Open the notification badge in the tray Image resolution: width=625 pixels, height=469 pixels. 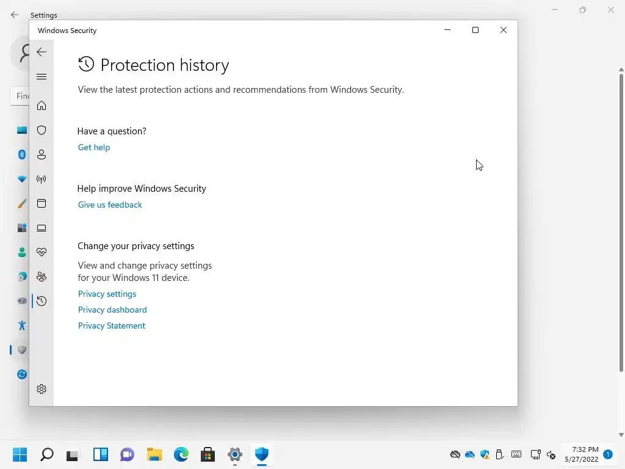click(608, 454)
